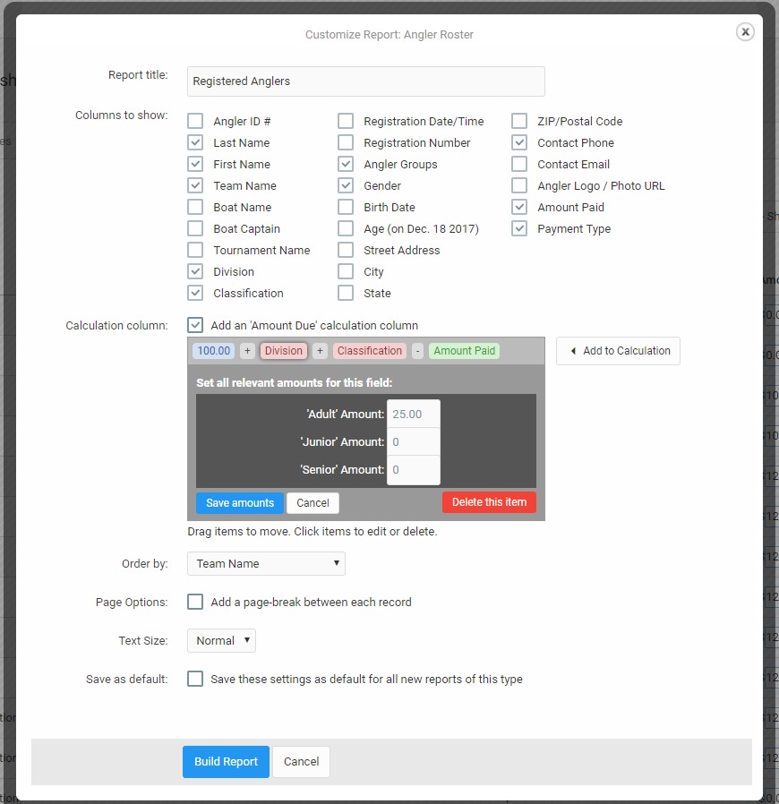Click the Add to Calculation button

618,351
